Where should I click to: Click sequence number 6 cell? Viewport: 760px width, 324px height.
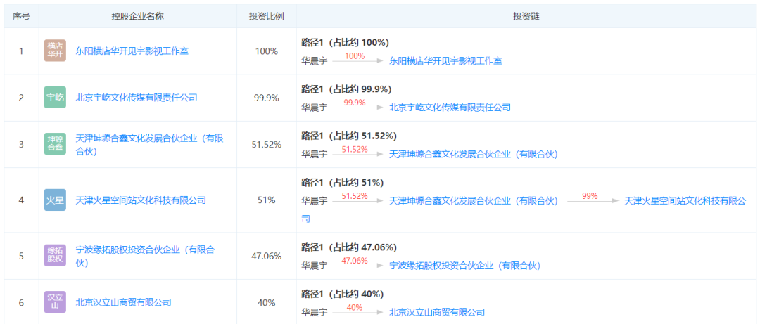[21, 303]
